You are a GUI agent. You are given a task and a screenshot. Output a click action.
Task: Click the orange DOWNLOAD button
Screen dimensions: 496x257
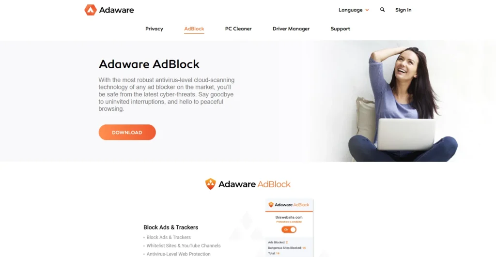pos(127,133)
